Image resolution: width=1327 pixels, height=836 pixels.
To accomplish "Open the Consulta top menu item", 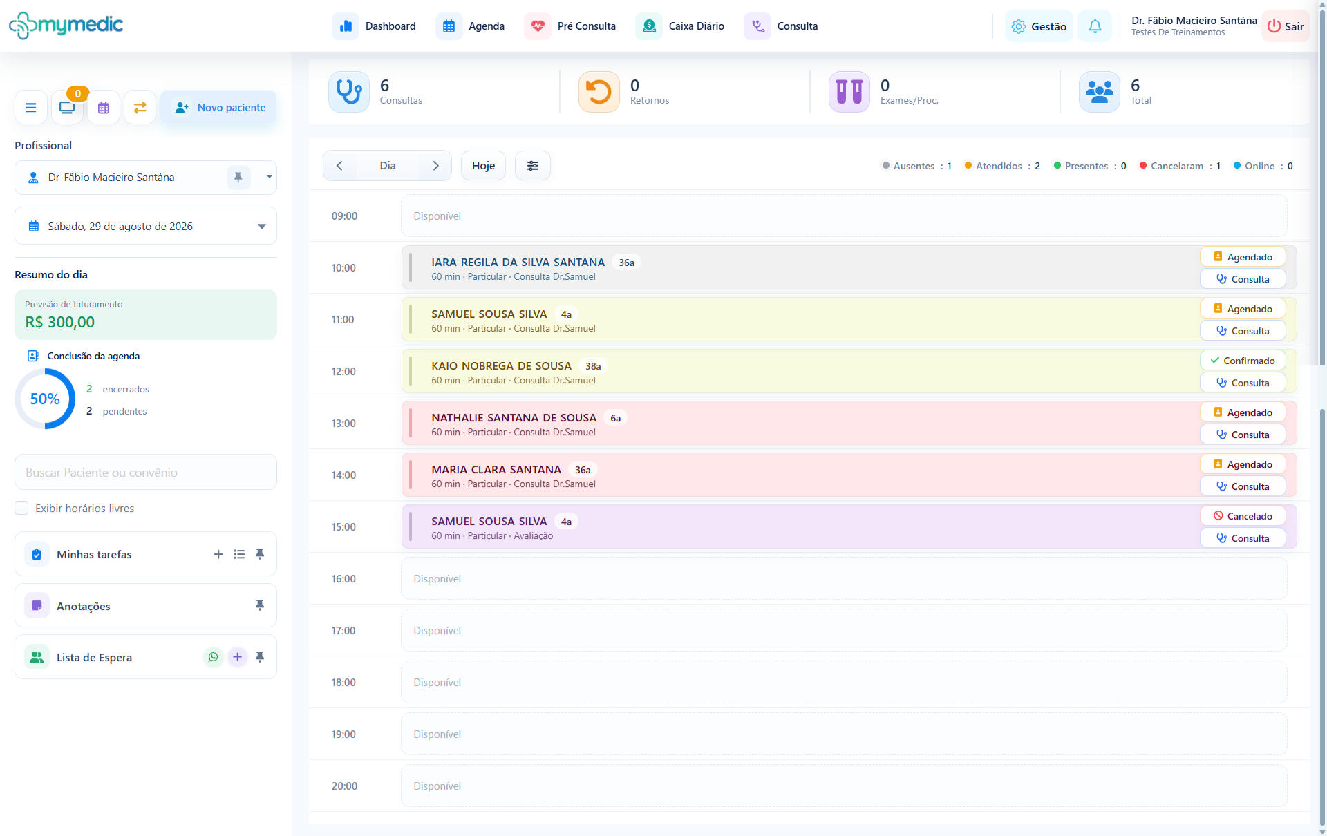I will [x=781, y=26].
